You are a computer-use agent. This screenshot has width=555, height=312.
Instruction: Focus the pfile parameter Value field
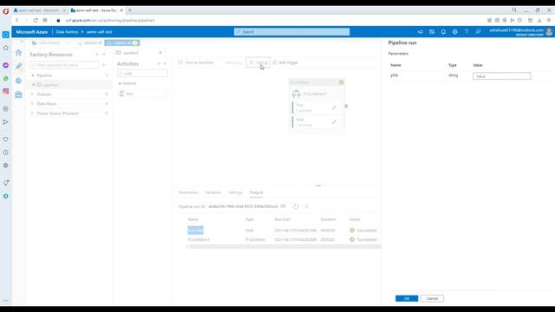pyautogui.click(x=501, y=76)
